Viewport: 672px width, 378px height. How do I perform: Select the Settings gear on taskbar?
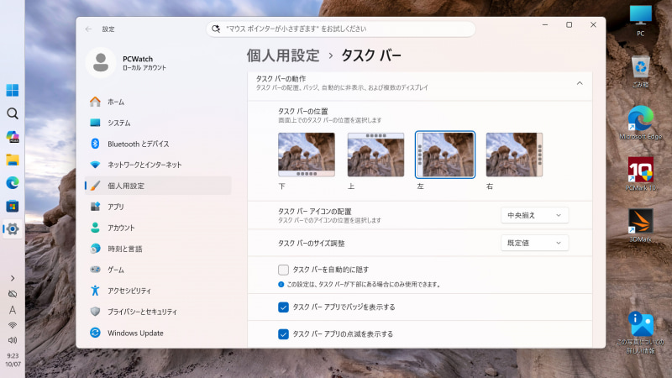(13, 228)
